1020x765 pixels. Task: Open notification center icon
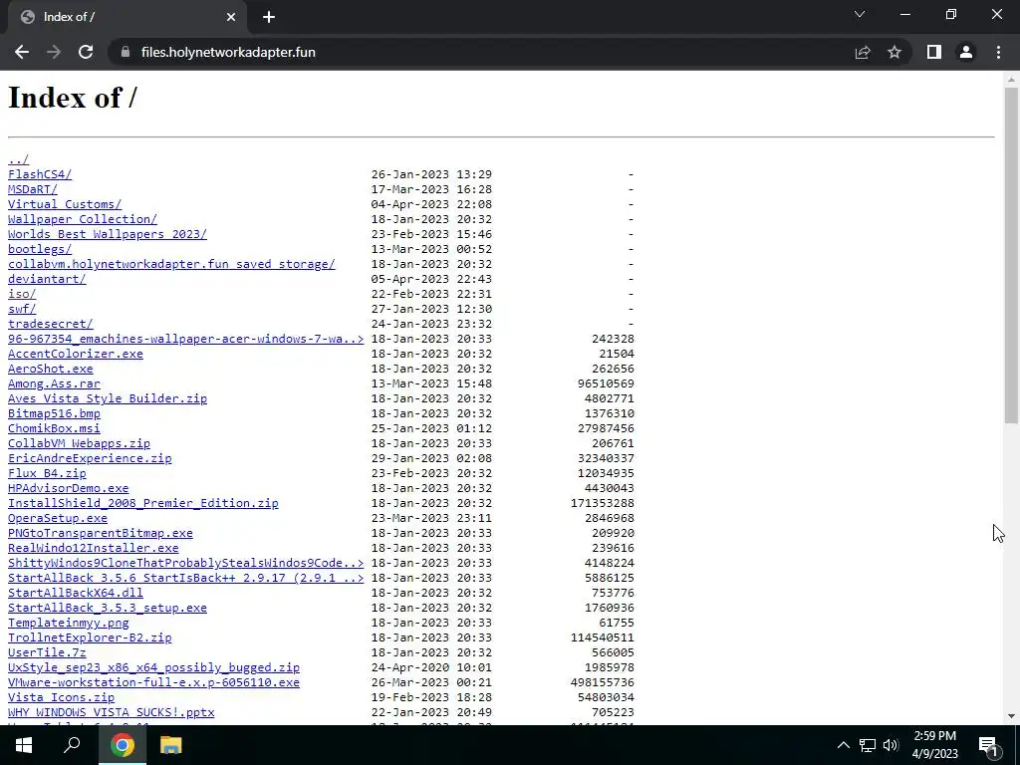[989, 745]
